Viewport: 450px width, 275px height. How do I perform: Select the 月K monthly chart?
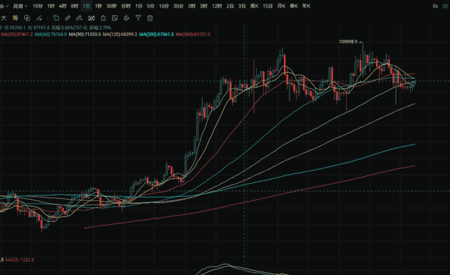coord(281,6)
